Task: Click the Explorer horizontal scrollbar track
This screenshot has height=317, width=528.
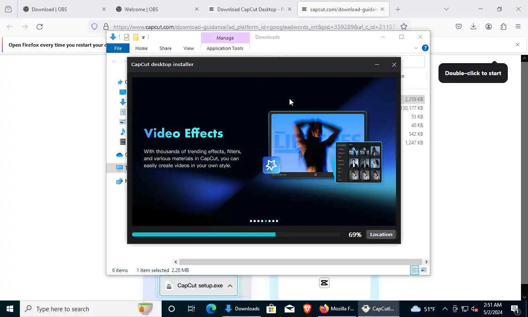Action: [x=301, y=262]
